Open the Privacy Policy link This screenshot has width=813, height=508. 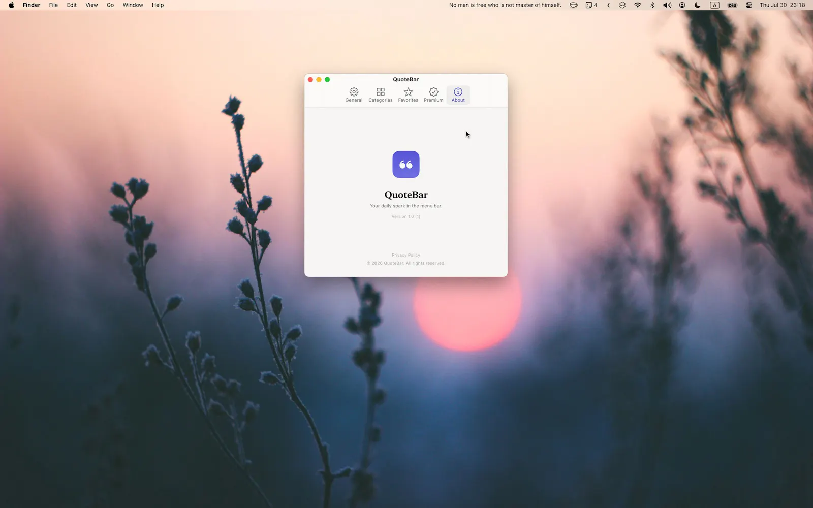point(406,255)
